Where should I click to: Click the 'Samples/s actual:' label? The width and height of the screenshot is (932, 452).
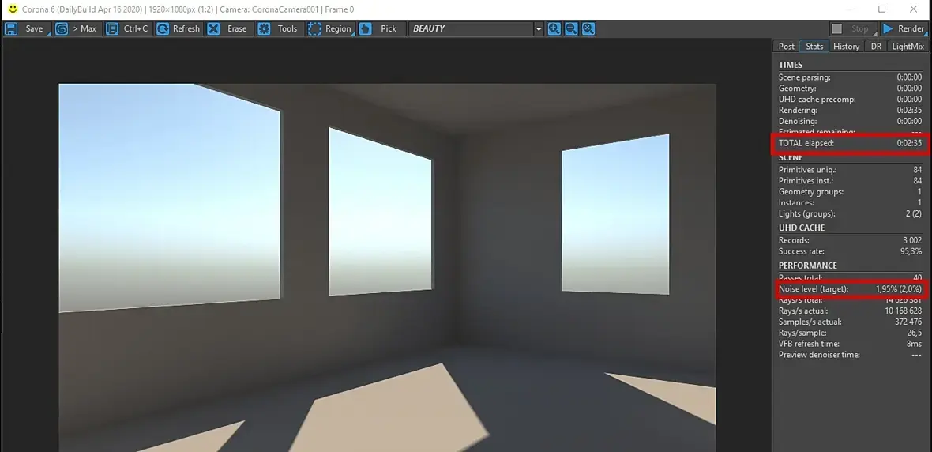810,322
